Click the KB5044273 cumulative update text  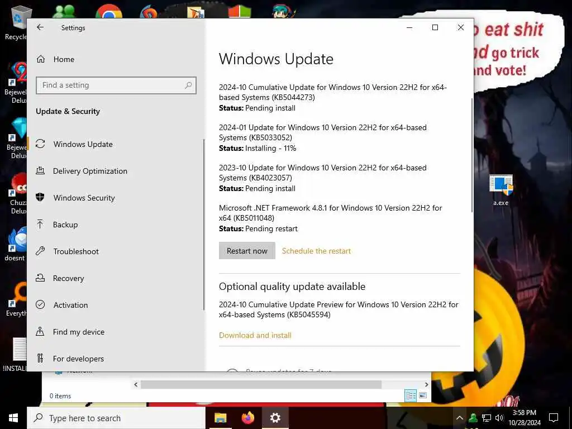point(333,92)
